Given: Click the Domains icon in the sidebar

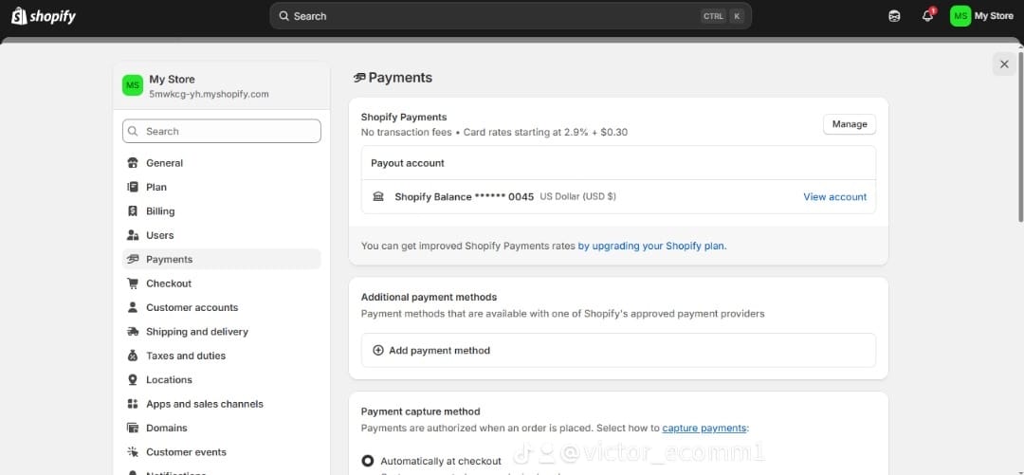Looking at the screenshot, I should click(x=133, y=428).
